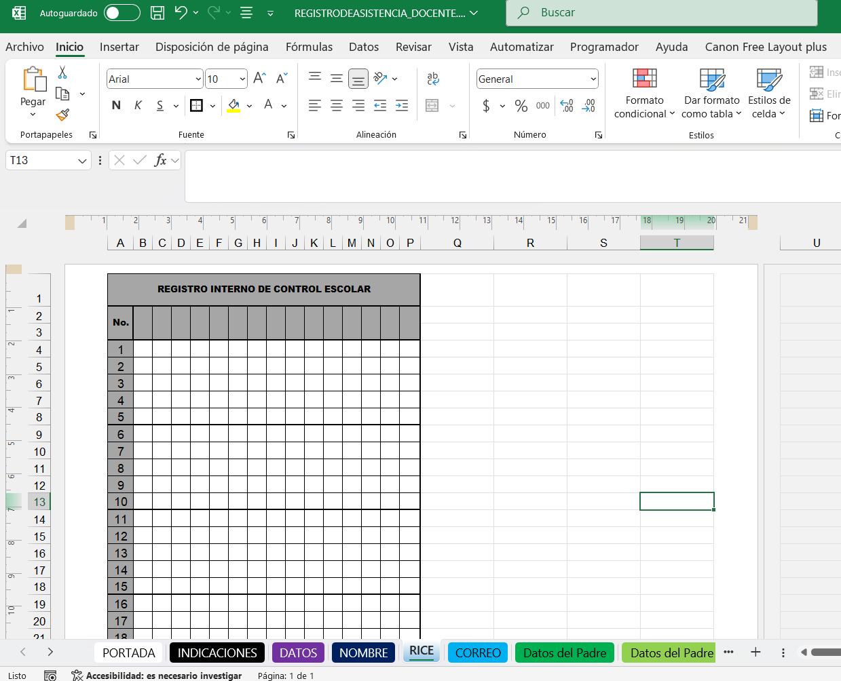Click the increase font size icon
841x681 pixels.
point(259,79)
